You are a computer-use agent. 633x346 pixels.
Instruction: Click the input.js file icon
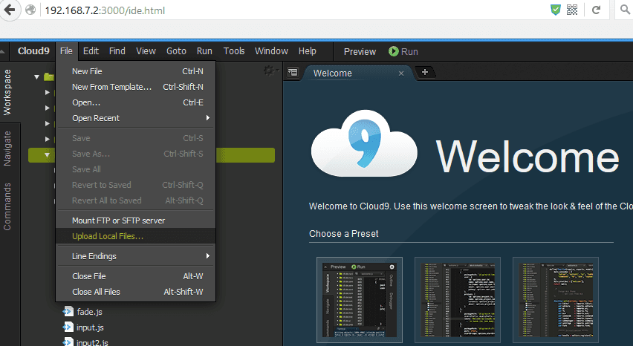click(x=68, y=327)
